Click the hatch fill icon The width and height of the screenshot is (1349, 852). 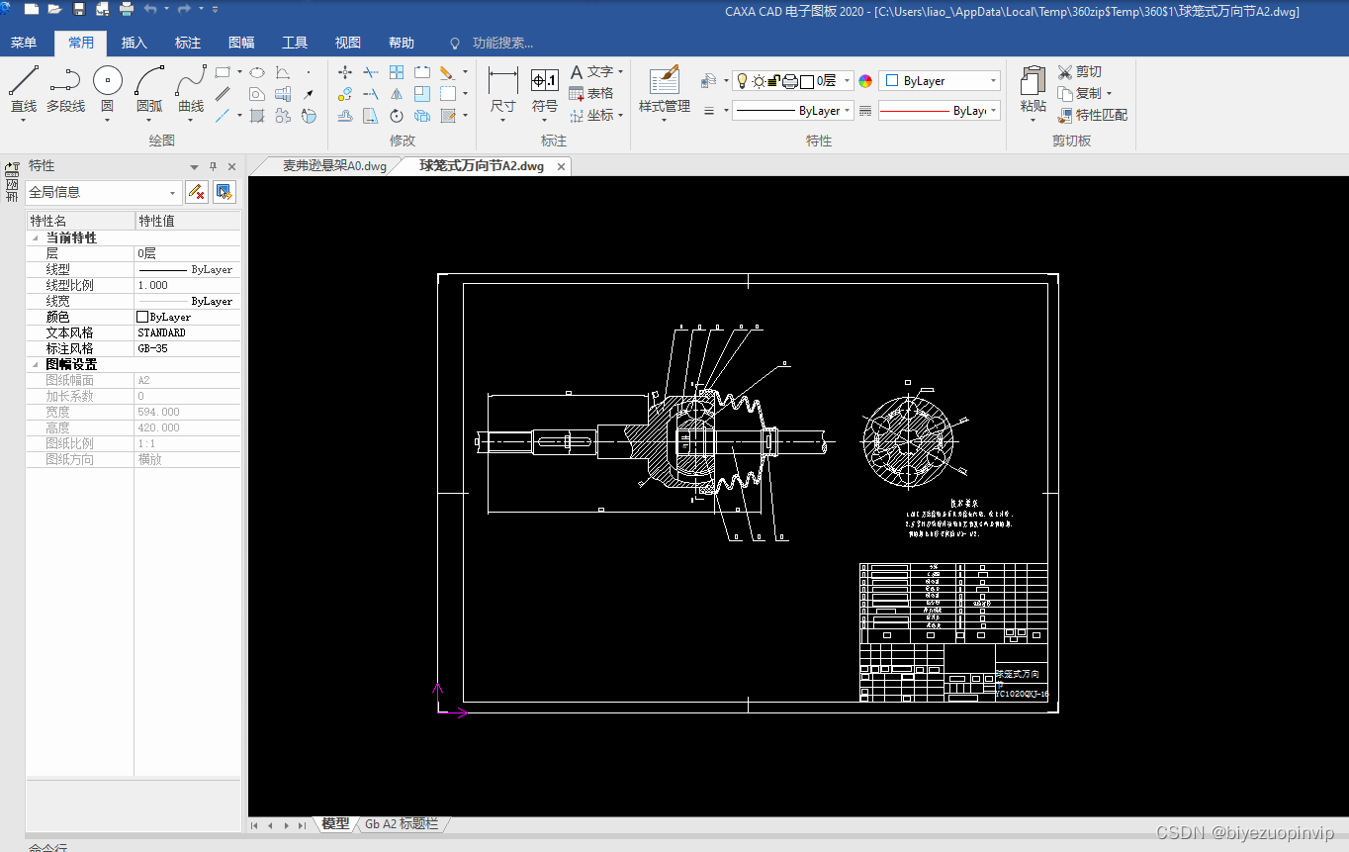click(x=257, y=115)
